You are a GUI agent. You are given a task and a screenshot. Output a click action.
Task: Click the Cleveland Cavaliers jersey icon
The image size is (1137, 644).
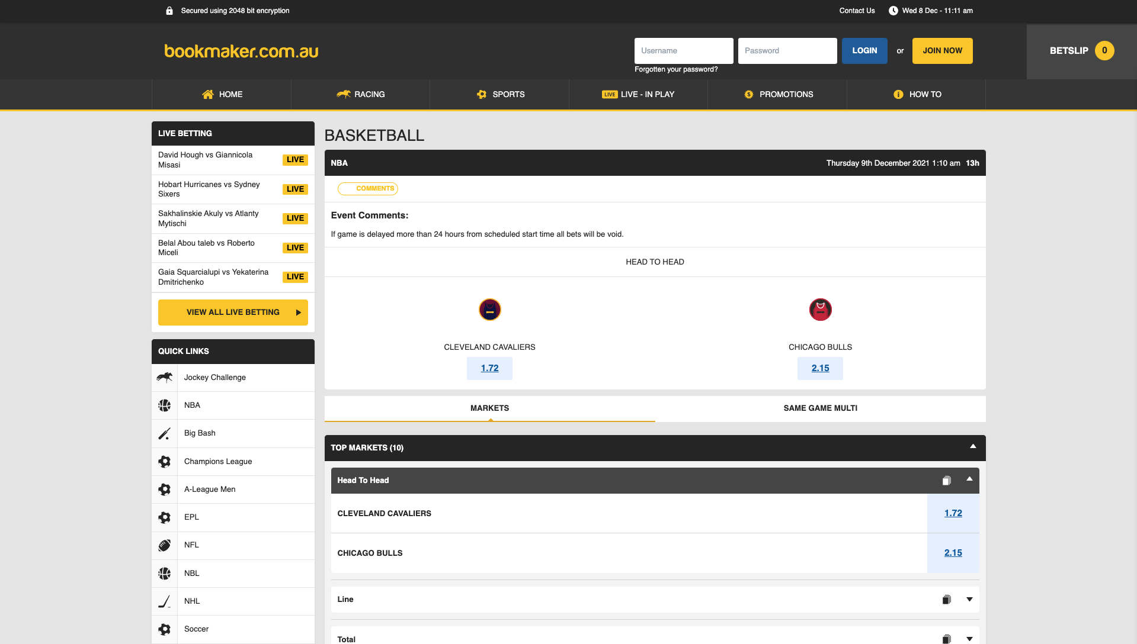(x=490, y=310)
